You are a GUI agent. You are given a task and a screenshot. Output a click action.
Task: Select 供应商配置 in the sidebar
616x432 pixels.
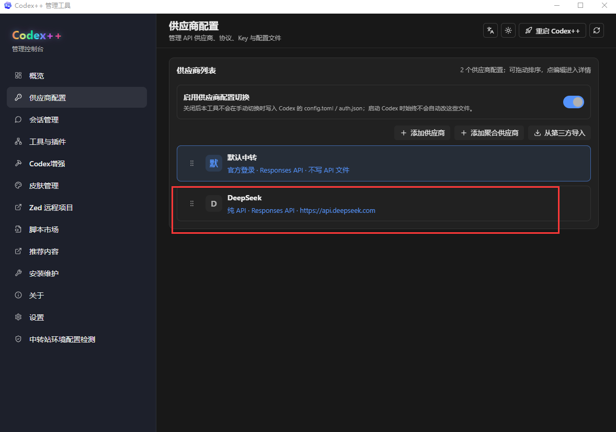(x=76, y=97)
